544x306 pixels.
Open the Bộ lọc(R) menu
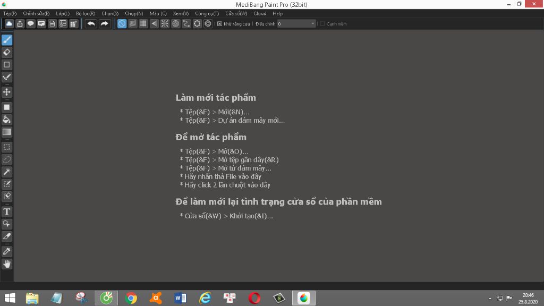(x=86, y=13)
